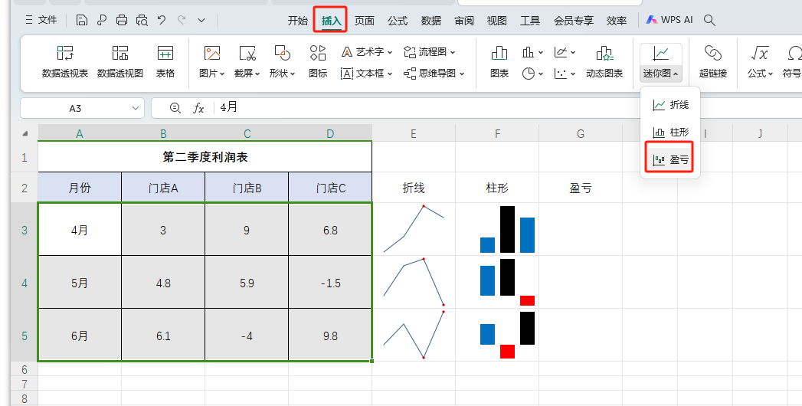
Task: Click the search magnifier icon
Action: coord(709,20)
